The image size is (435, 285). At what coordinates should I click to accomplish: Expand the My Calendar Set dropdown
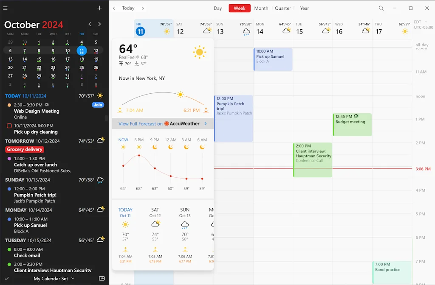54,279
